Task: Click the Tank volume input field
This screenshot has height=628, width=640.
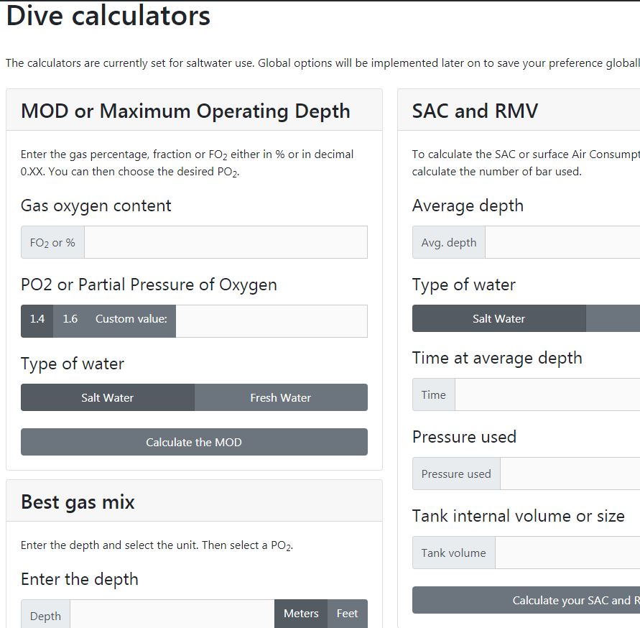Action: click(x=567, y=552)
